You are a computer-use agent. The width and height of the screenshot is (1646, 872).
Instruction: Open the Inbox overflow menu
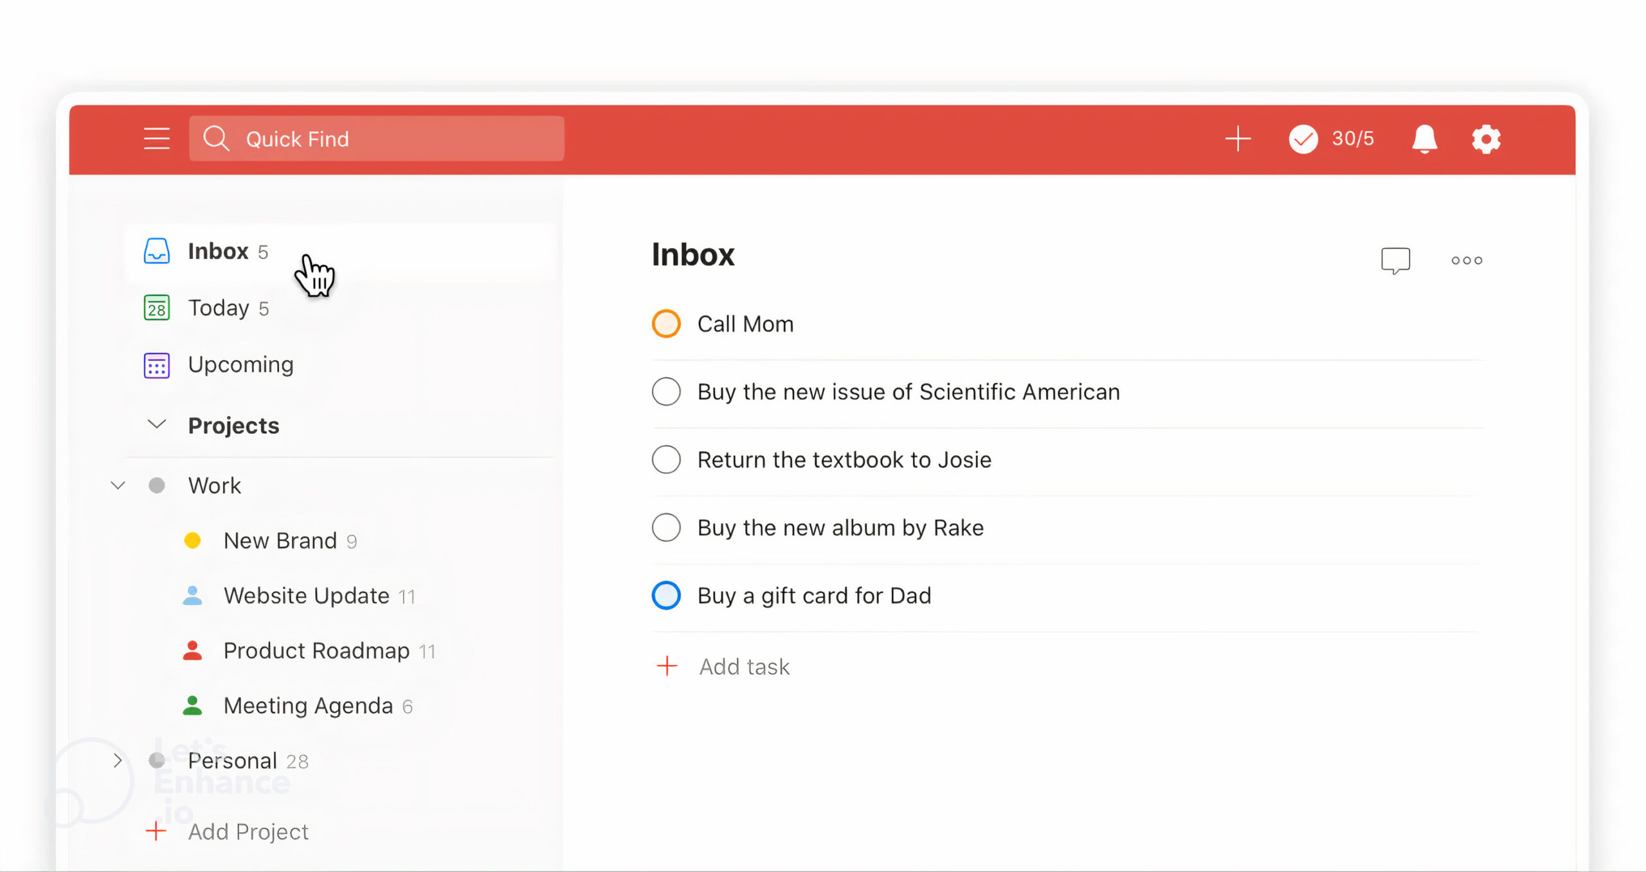(1467, 260)
